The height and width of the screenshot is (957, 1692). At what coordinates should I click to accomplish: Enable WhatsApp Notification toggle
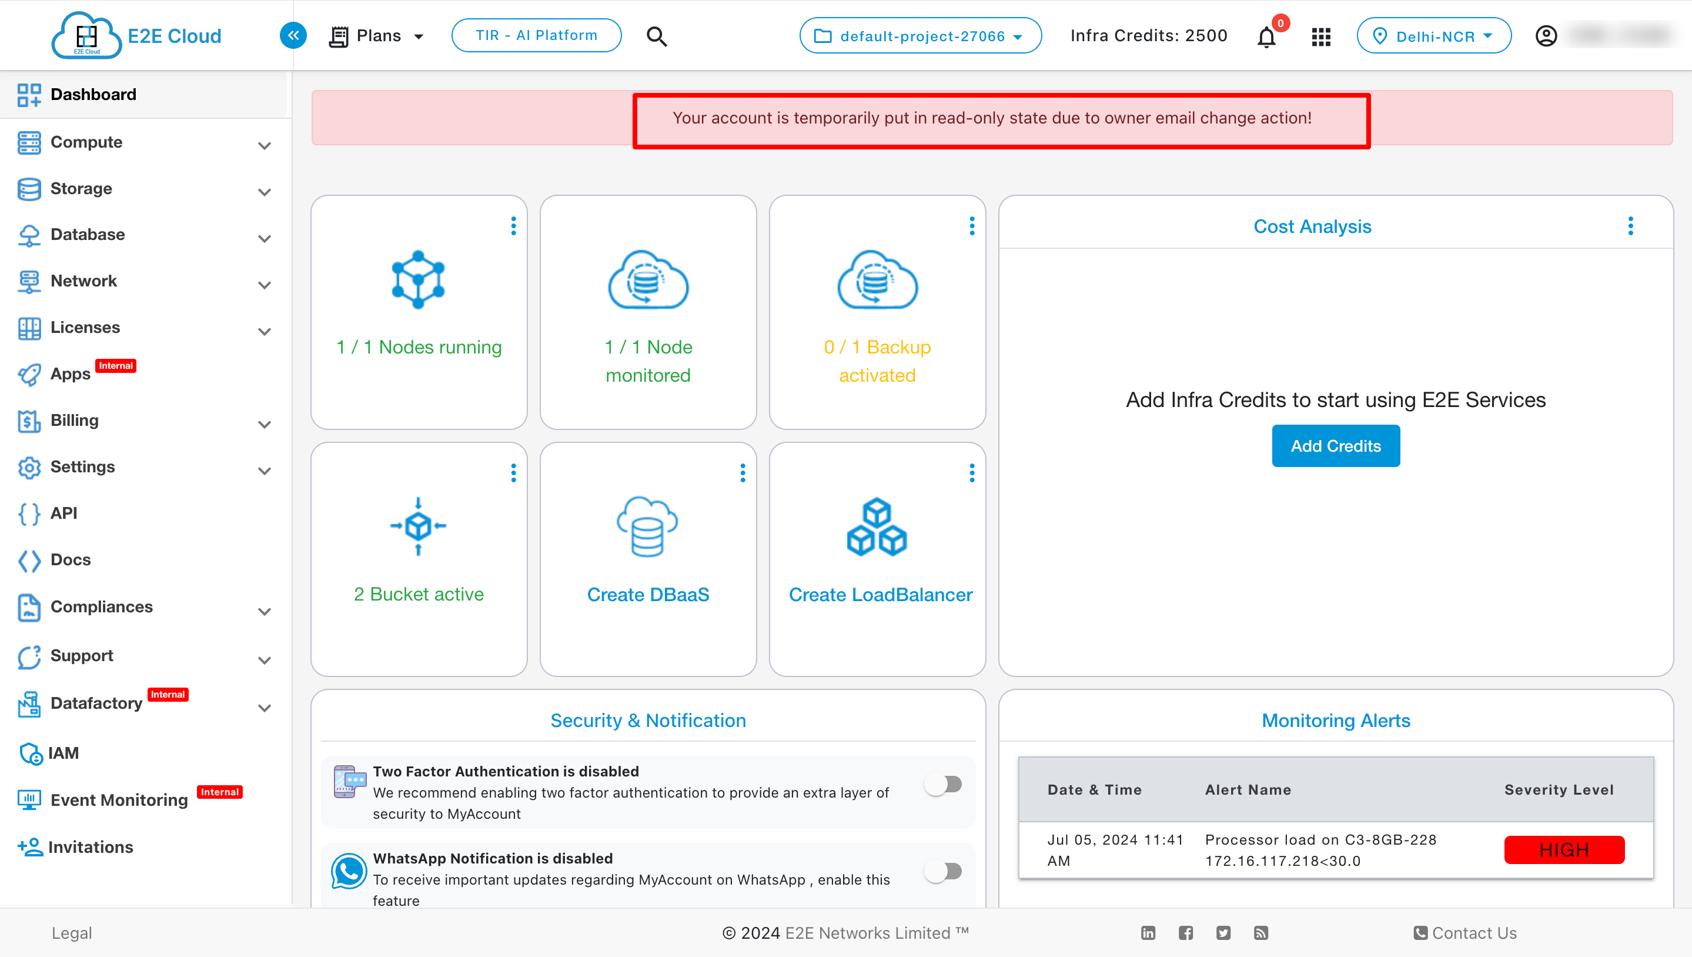click(943, 872)
